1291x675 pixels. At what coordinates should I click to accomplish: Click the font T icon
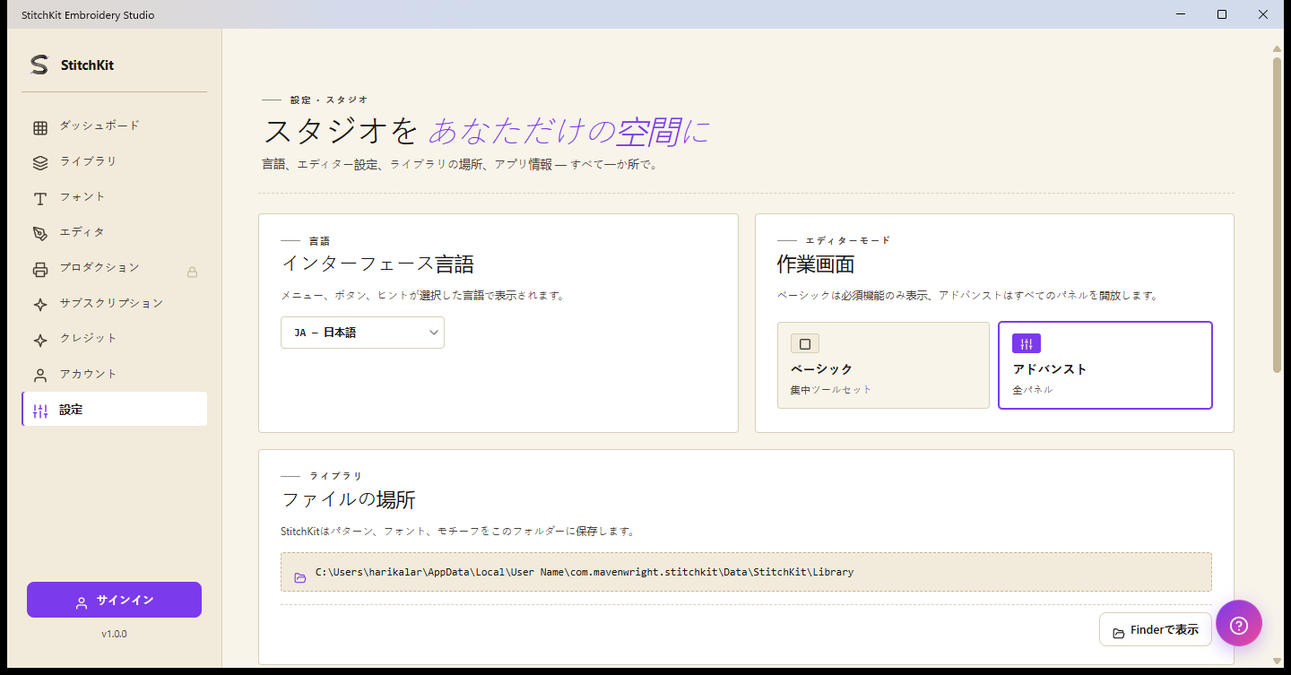pyautogui.click(x=40, y=198)
